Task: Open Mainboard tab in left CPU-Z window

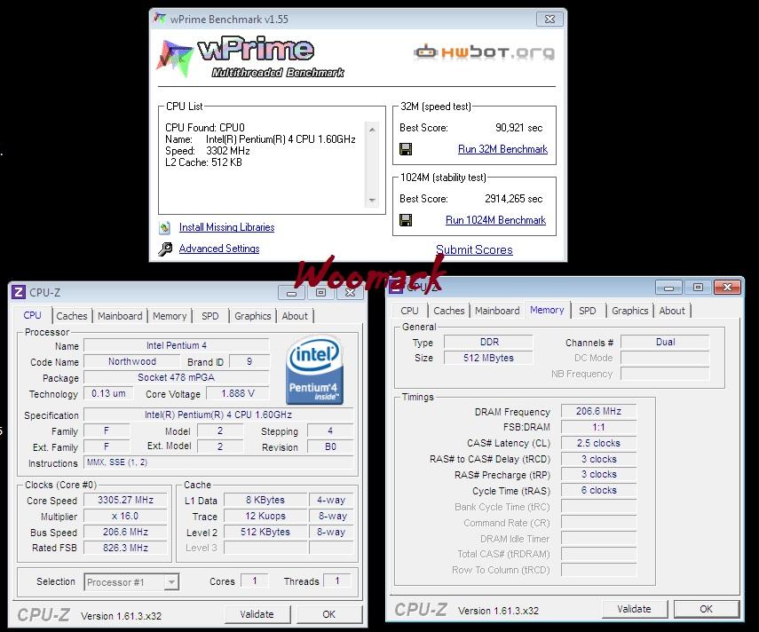Action: click(120, 316)
